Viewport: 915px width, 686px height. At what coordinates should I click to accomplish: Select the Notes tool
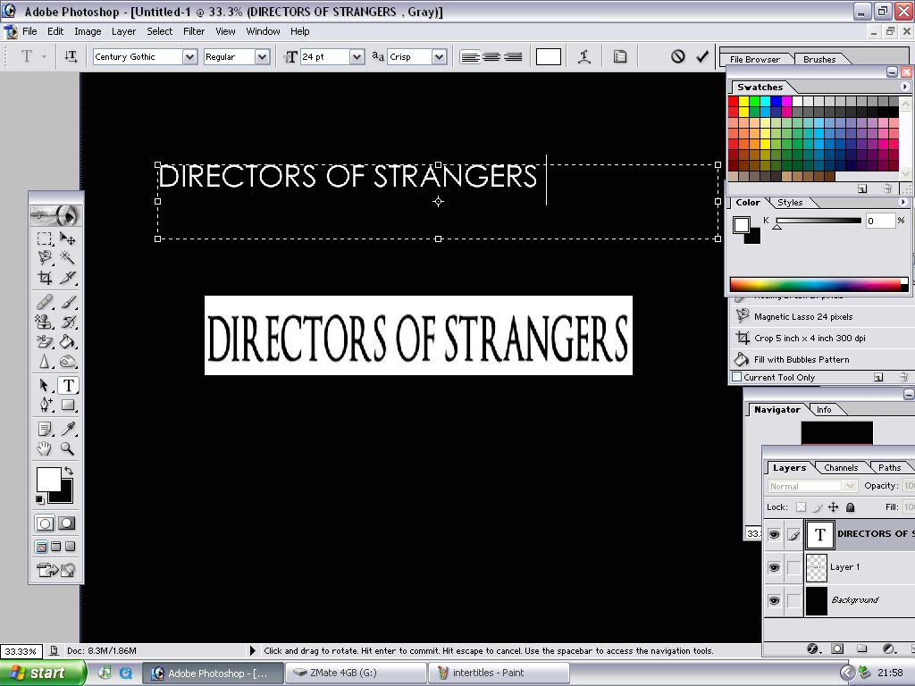click(45, 430)
